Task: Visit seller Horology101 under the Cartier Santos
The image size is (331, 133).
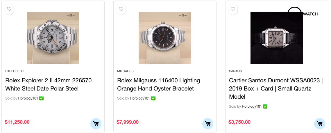Action: 252,107
